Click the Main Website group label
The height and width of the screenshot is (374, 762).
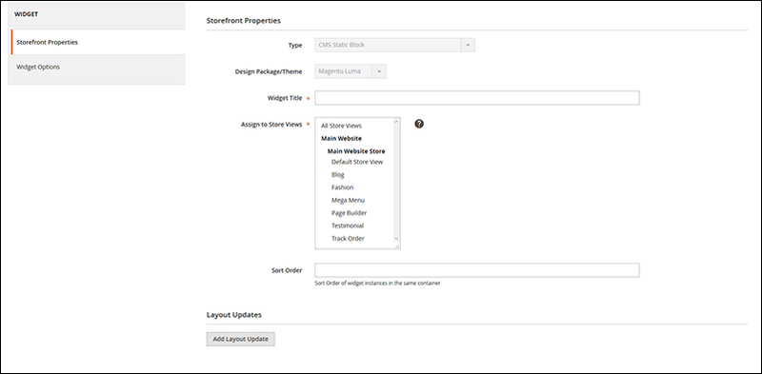coord(341,138)
